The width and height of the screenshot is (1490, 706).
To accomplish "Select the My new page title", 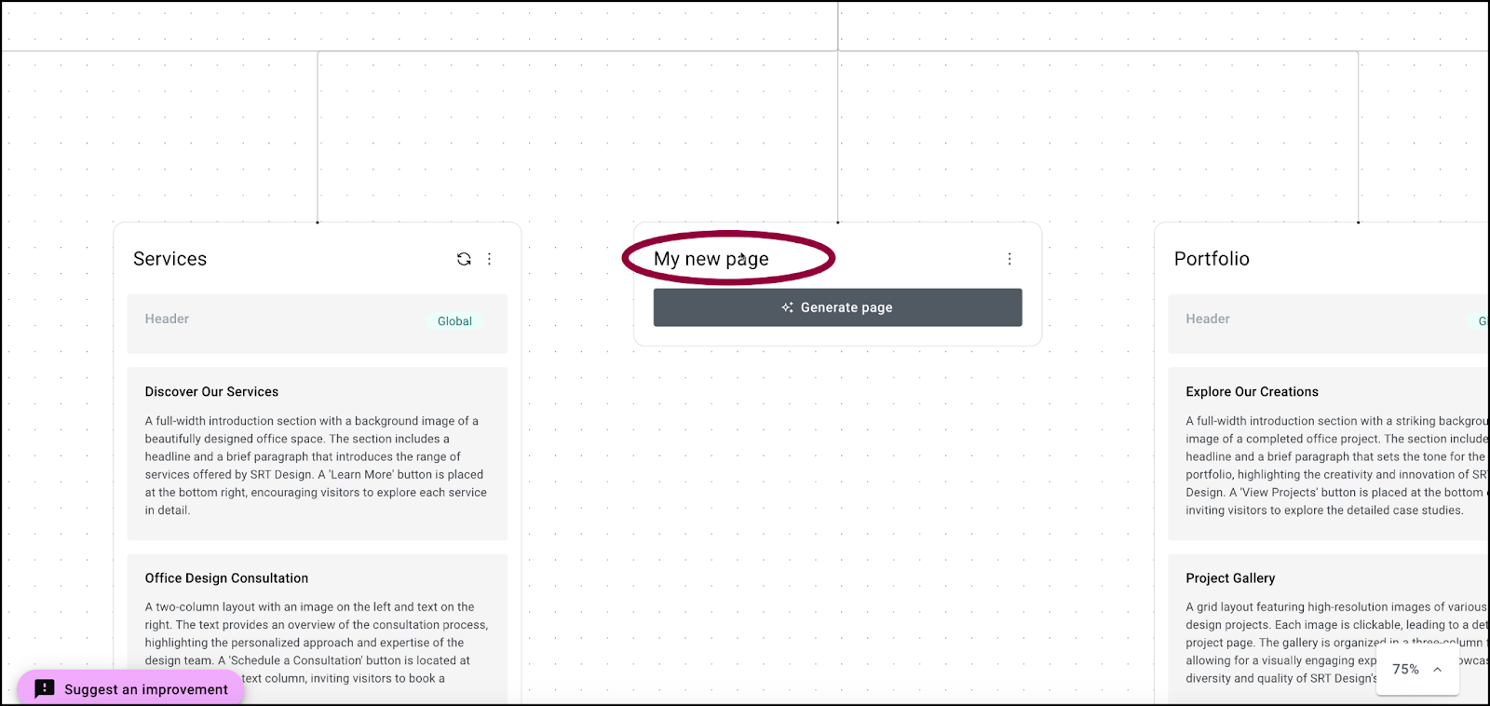I will pos(711,259).
